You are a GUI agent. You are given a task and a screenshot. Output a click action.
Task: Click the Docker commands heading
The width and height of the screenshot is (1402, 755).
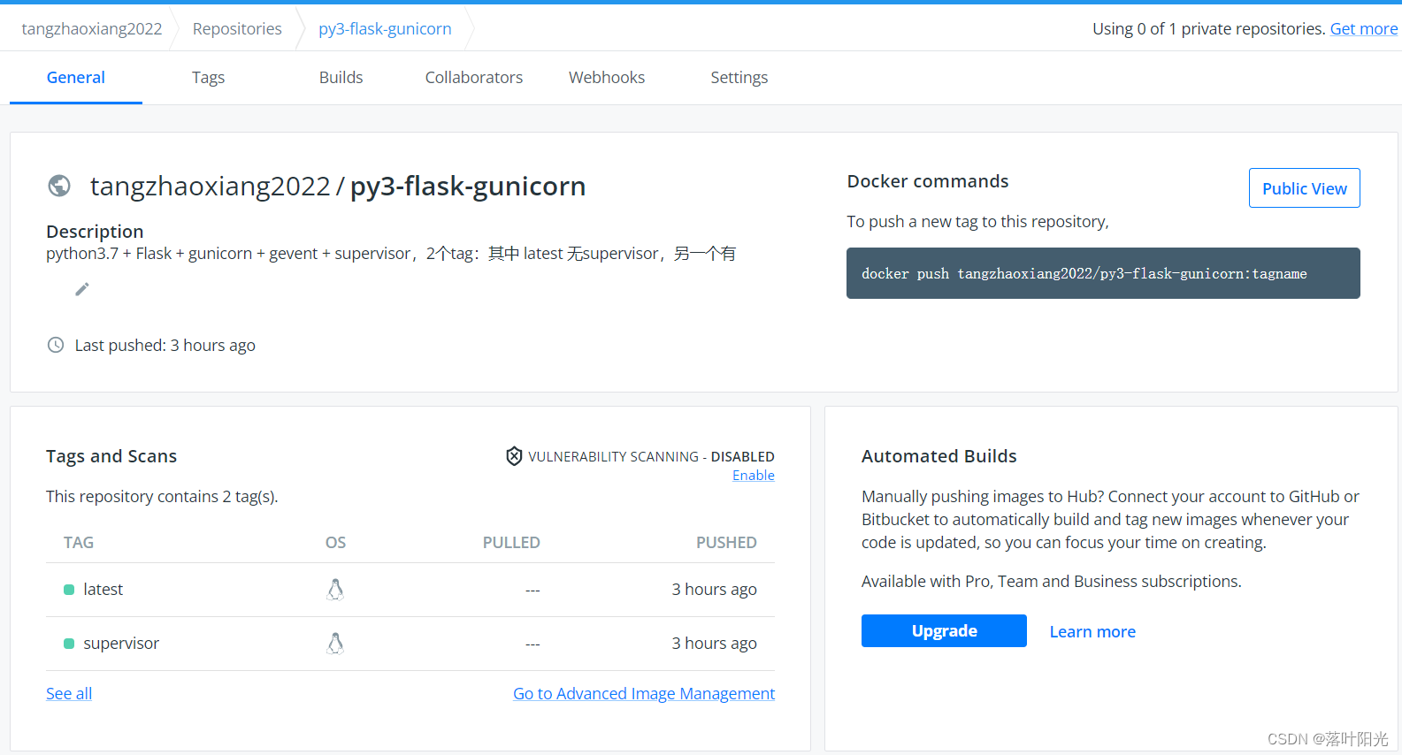(928, 181)
